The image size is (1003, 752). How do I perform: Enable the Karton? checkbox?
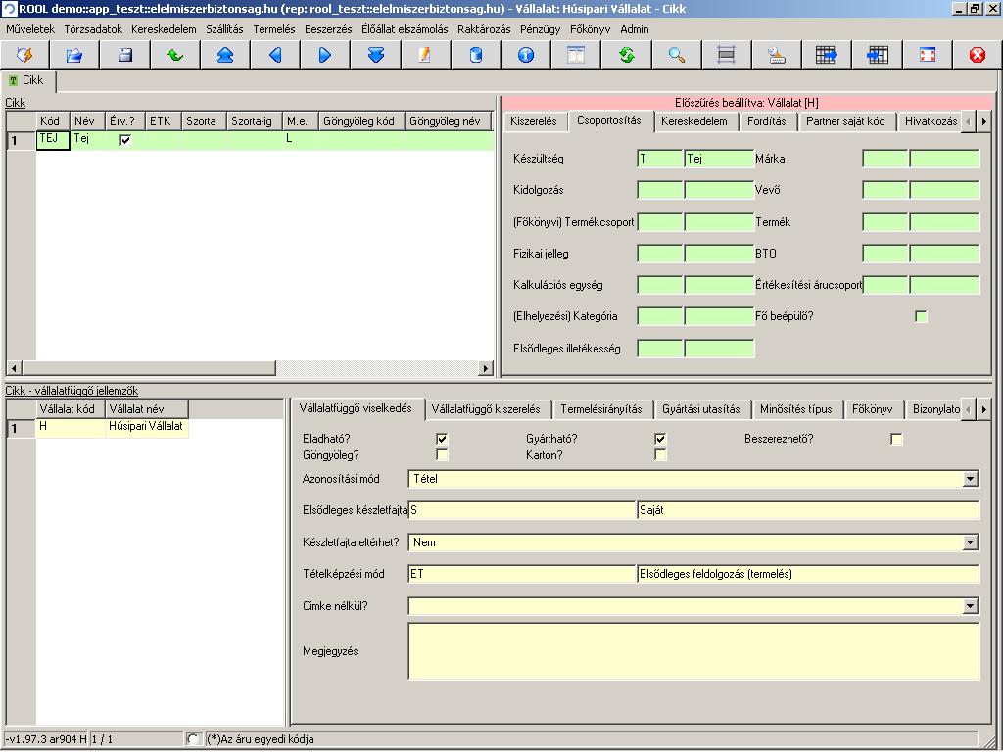[x=660, y=455]
